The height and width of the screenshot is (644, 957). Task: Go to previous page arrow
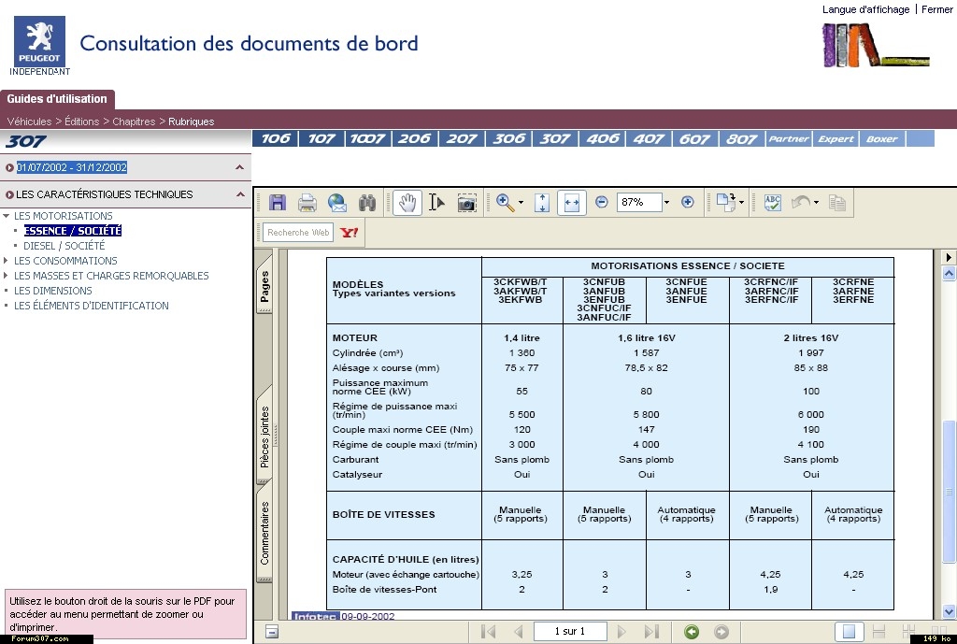[518, 631]
